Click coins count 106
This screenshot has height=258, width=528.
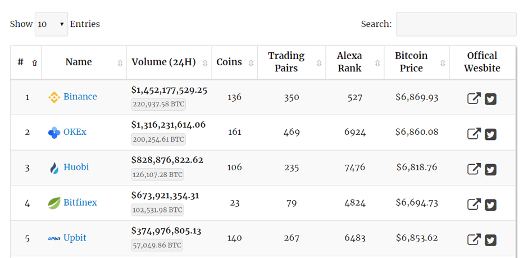234,168
